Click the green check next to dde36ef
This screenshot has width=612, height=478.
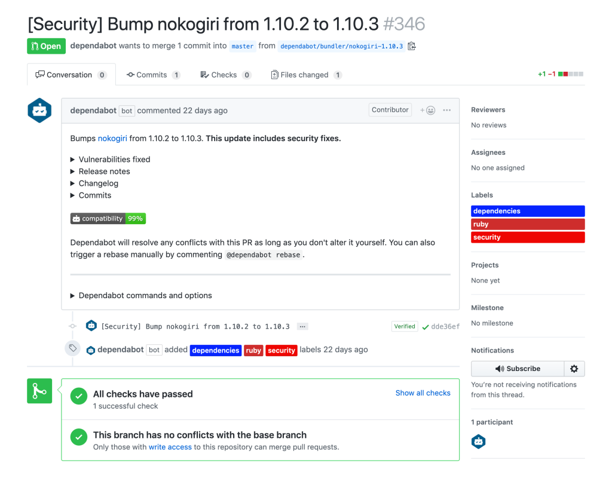pos(426,327)
